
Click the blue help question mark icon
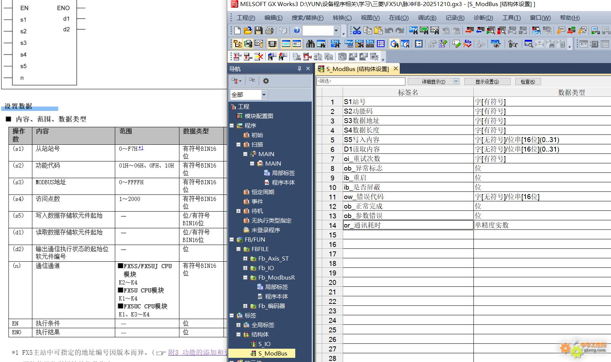tap(297, 30)
